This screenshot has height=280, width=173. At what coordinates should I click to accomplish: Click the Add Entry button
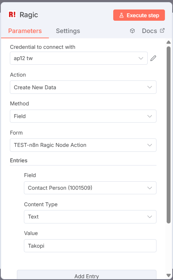tap(87, 275)
